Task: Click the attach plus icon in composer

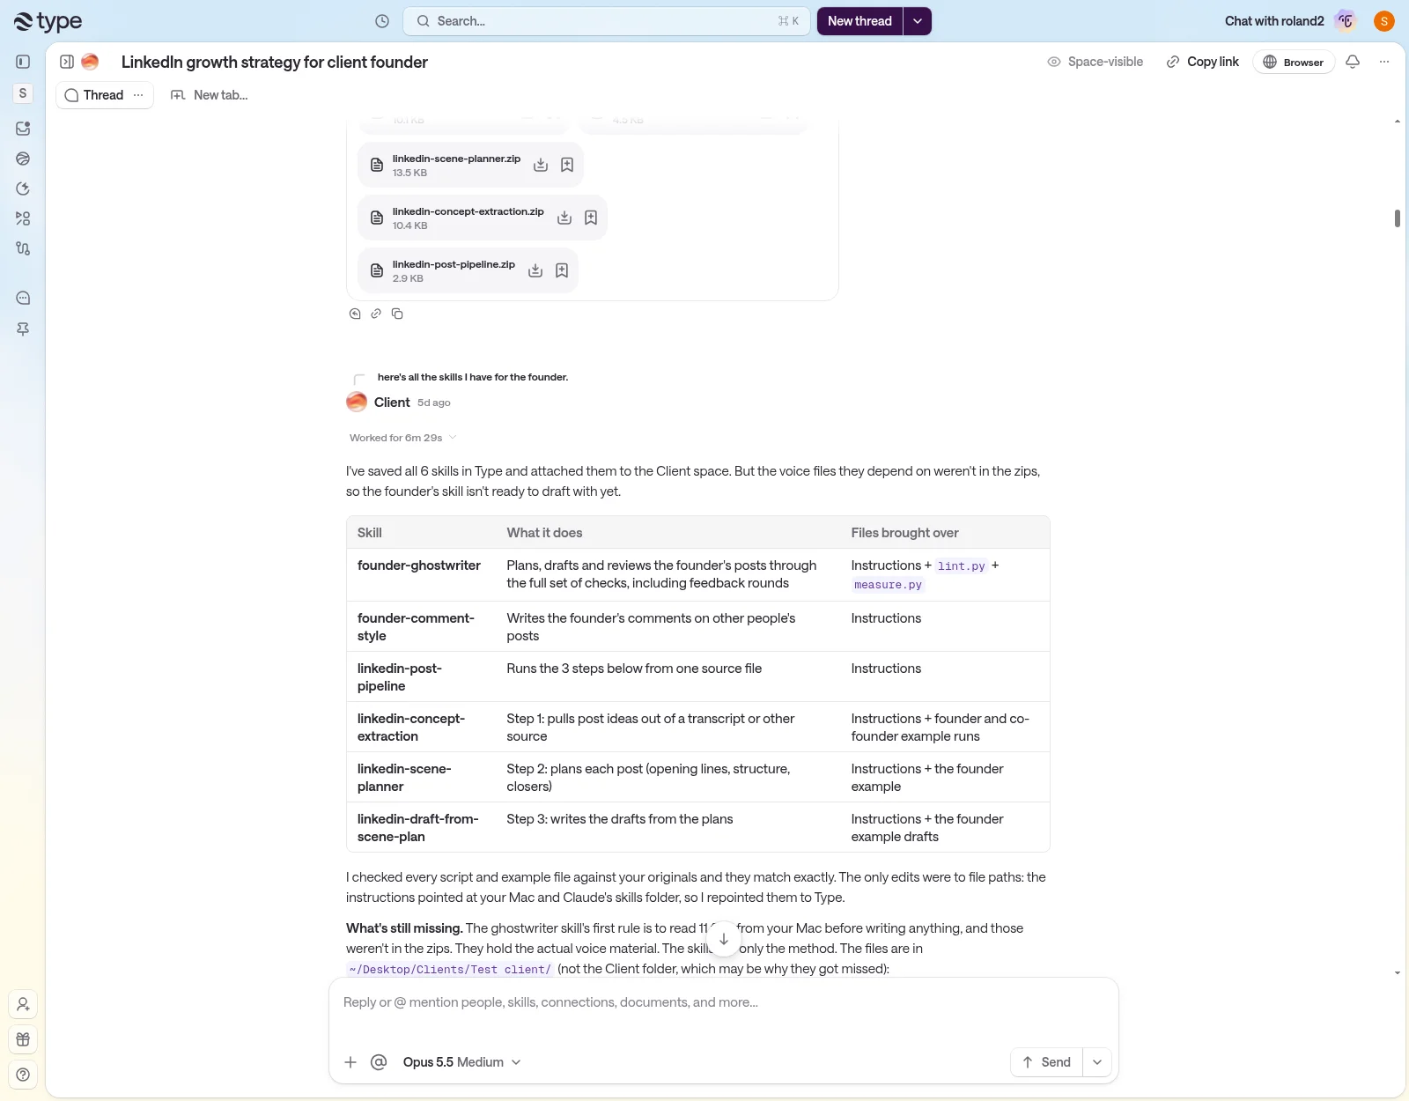Action: 350,1062
